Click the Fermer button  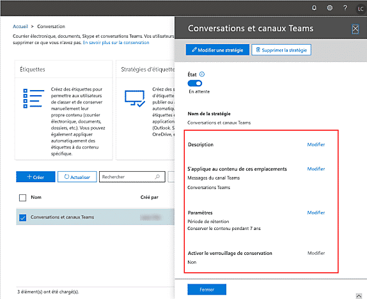pos(207,289)
